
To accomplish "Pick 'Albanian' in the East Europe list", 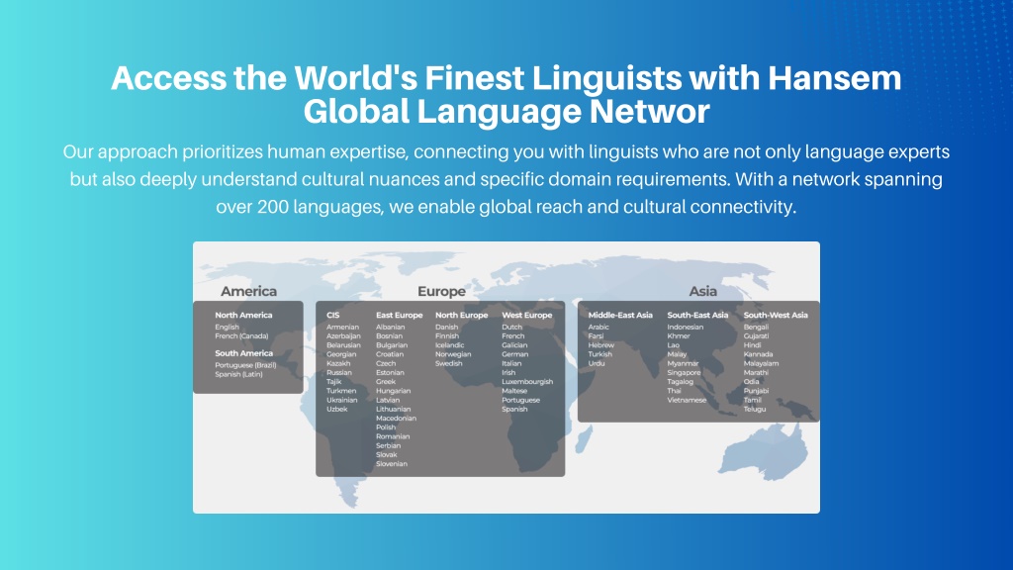I will [x=390, y=327].
